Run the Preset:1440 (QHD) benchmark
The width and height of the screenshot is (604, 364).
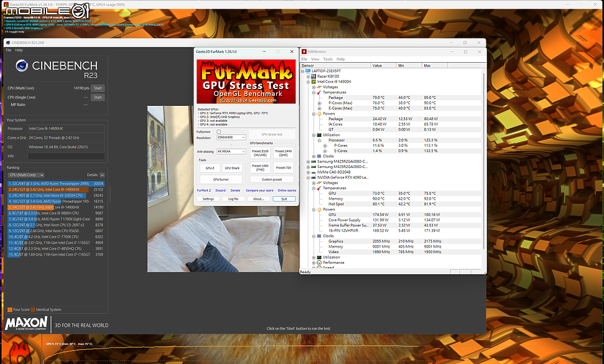284,153
